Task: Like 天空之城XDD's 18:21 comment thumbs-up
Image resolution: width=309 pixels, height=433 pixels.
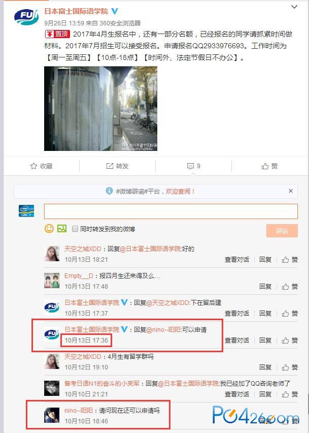Action: pos(285,260)
